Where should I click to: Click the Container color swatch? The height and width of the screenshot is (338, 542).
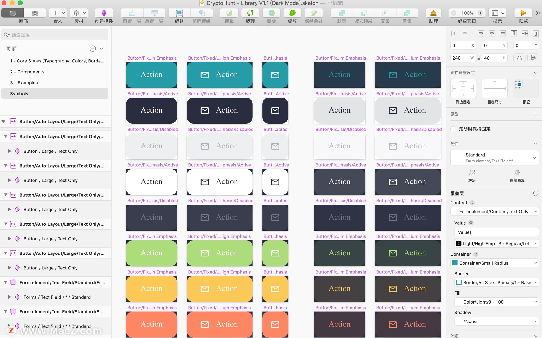tap(455, 263)
